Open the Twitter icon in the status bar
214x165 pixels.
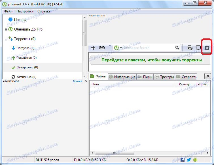(188, 160)
